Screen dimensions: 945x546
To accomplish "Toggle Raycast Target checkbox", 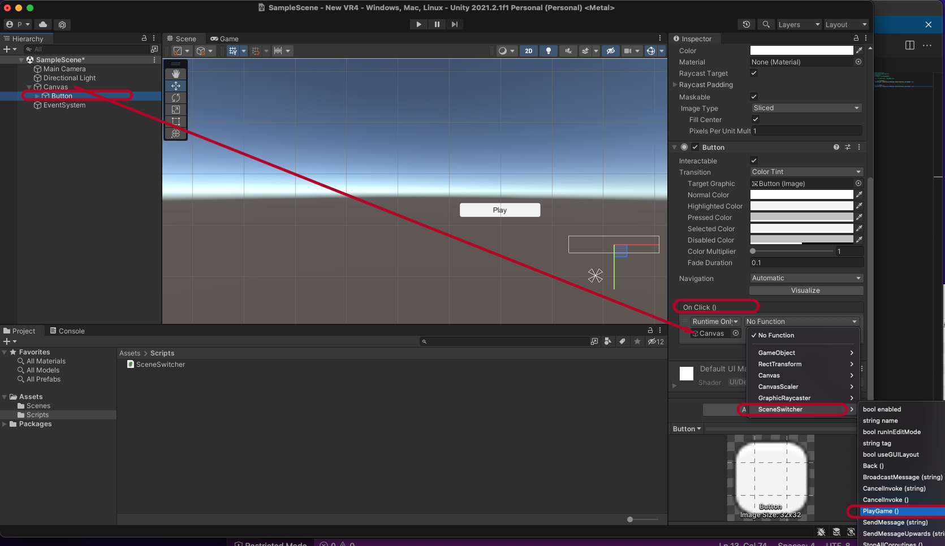I will pos(754,73).
